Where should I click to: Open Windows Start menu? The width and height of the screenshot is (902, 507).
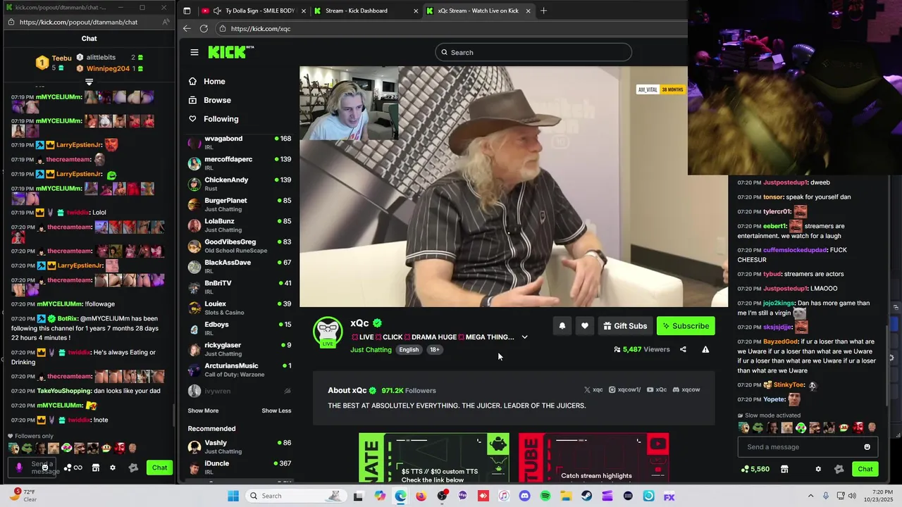click(233, 496)
